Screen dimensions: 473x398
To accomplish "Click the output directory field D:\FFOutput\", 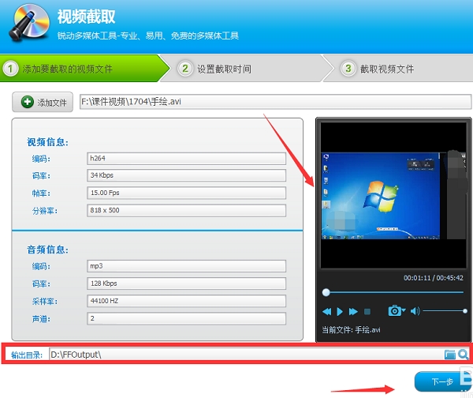I will tap(246, 355).
